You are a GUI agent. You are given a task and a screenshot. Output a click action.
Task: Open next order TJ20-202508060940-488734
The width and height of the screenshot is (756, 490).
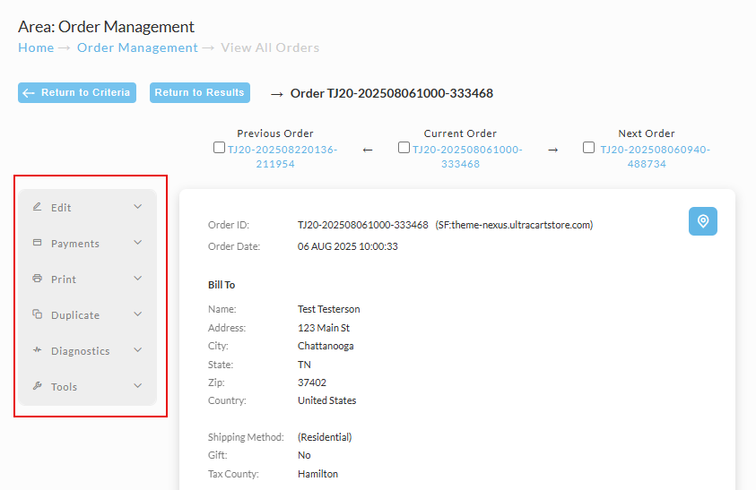click(x=655, y=157)
